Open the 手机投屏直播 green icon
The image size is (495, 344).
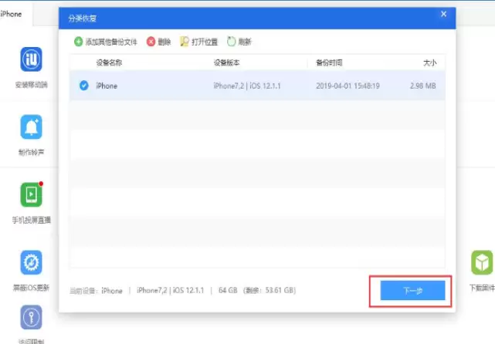click(31, 194)
